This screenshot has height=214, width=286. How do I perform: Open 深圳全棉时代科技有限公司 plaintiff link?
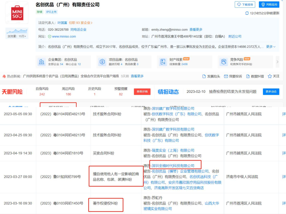click(x=173, y=166)
